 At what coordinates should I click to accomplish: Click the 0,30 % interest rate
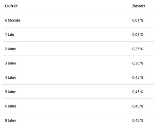[x=138, y=63]
